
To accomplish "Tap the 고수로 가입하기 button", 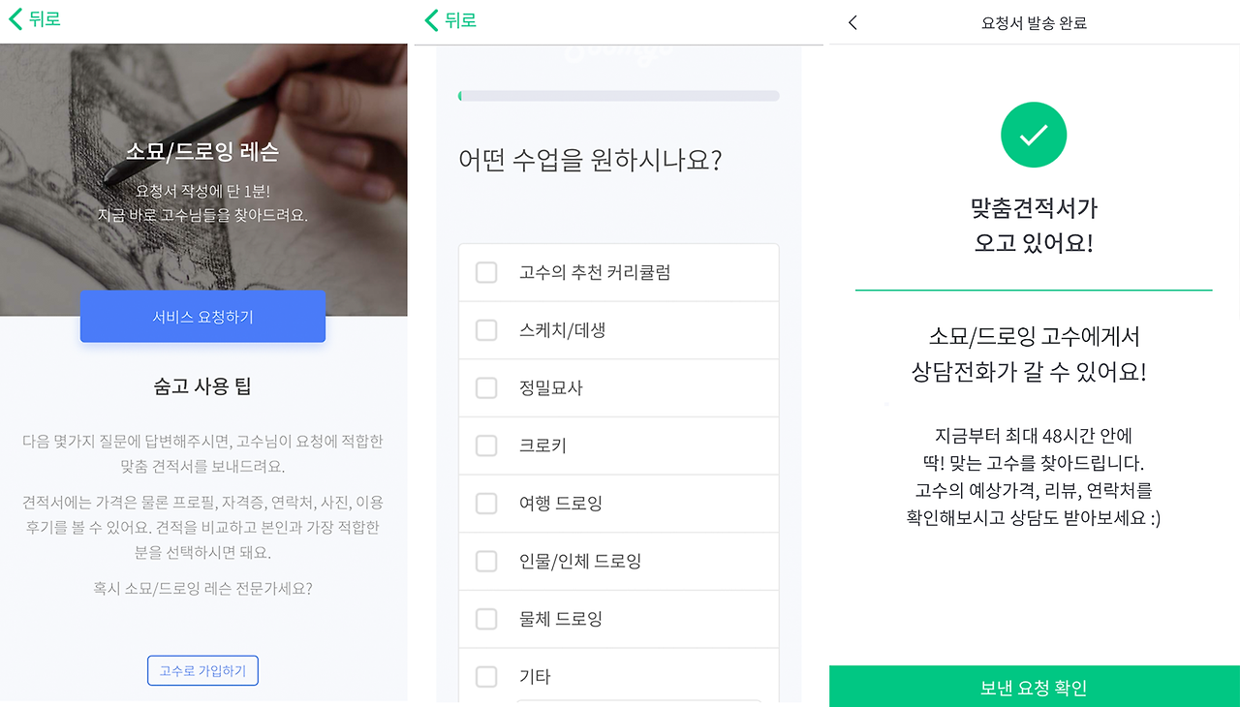I will (x=202, y=670).
